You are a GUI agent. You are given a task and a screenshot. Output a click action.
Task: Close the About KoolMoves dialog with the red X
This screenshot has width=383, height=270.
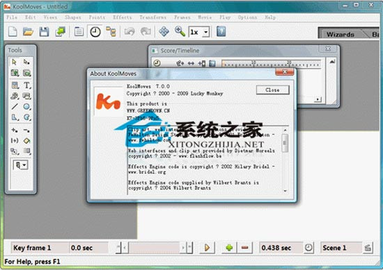point(285,71)
